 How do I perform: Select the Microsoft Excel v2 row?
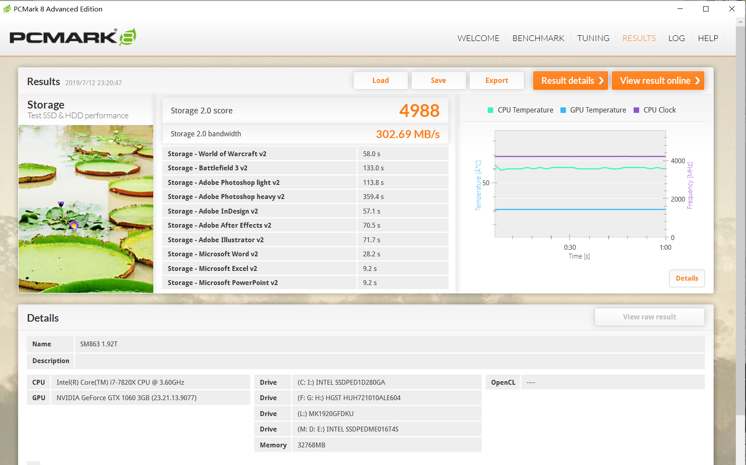(305, 268)
